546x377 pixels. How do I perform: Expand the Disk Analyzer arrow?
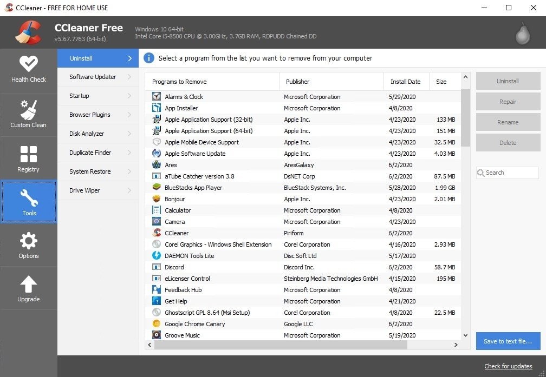coord(129,134)
